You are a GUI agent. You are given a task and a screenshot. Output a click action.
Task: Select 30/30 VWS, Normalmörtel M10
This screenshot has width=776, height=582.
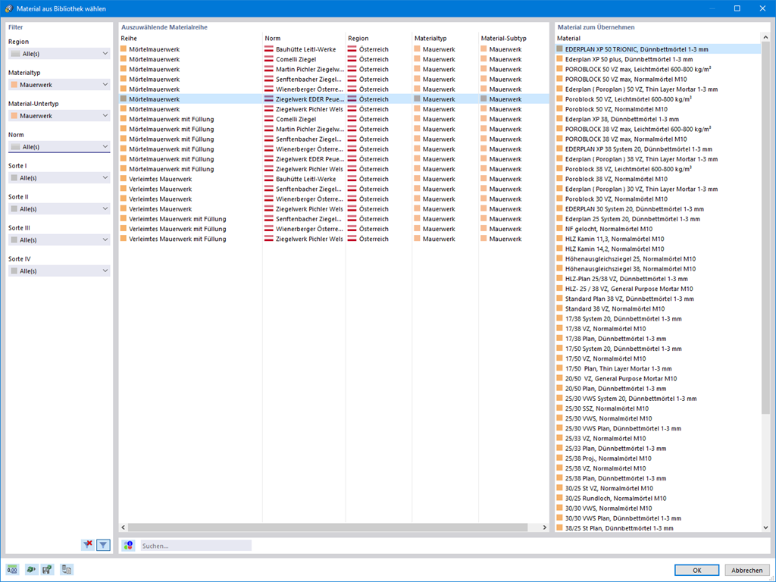(x=659, y=508)
